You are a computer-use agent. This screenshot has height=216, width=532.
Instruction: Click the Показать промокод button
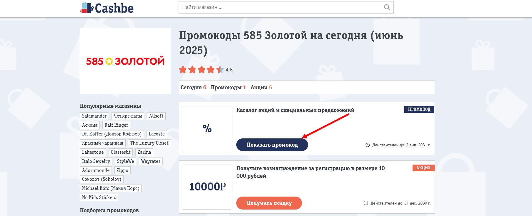click(x=272, y=145)
